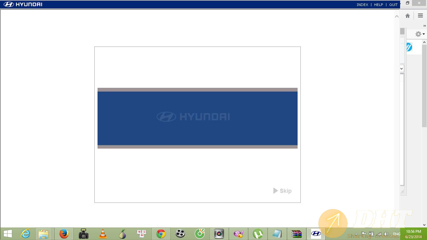Open HELP in the Hyundai header
Image resolution: width=427 pixels, height=240 pixels.
[x=379, y=5]
